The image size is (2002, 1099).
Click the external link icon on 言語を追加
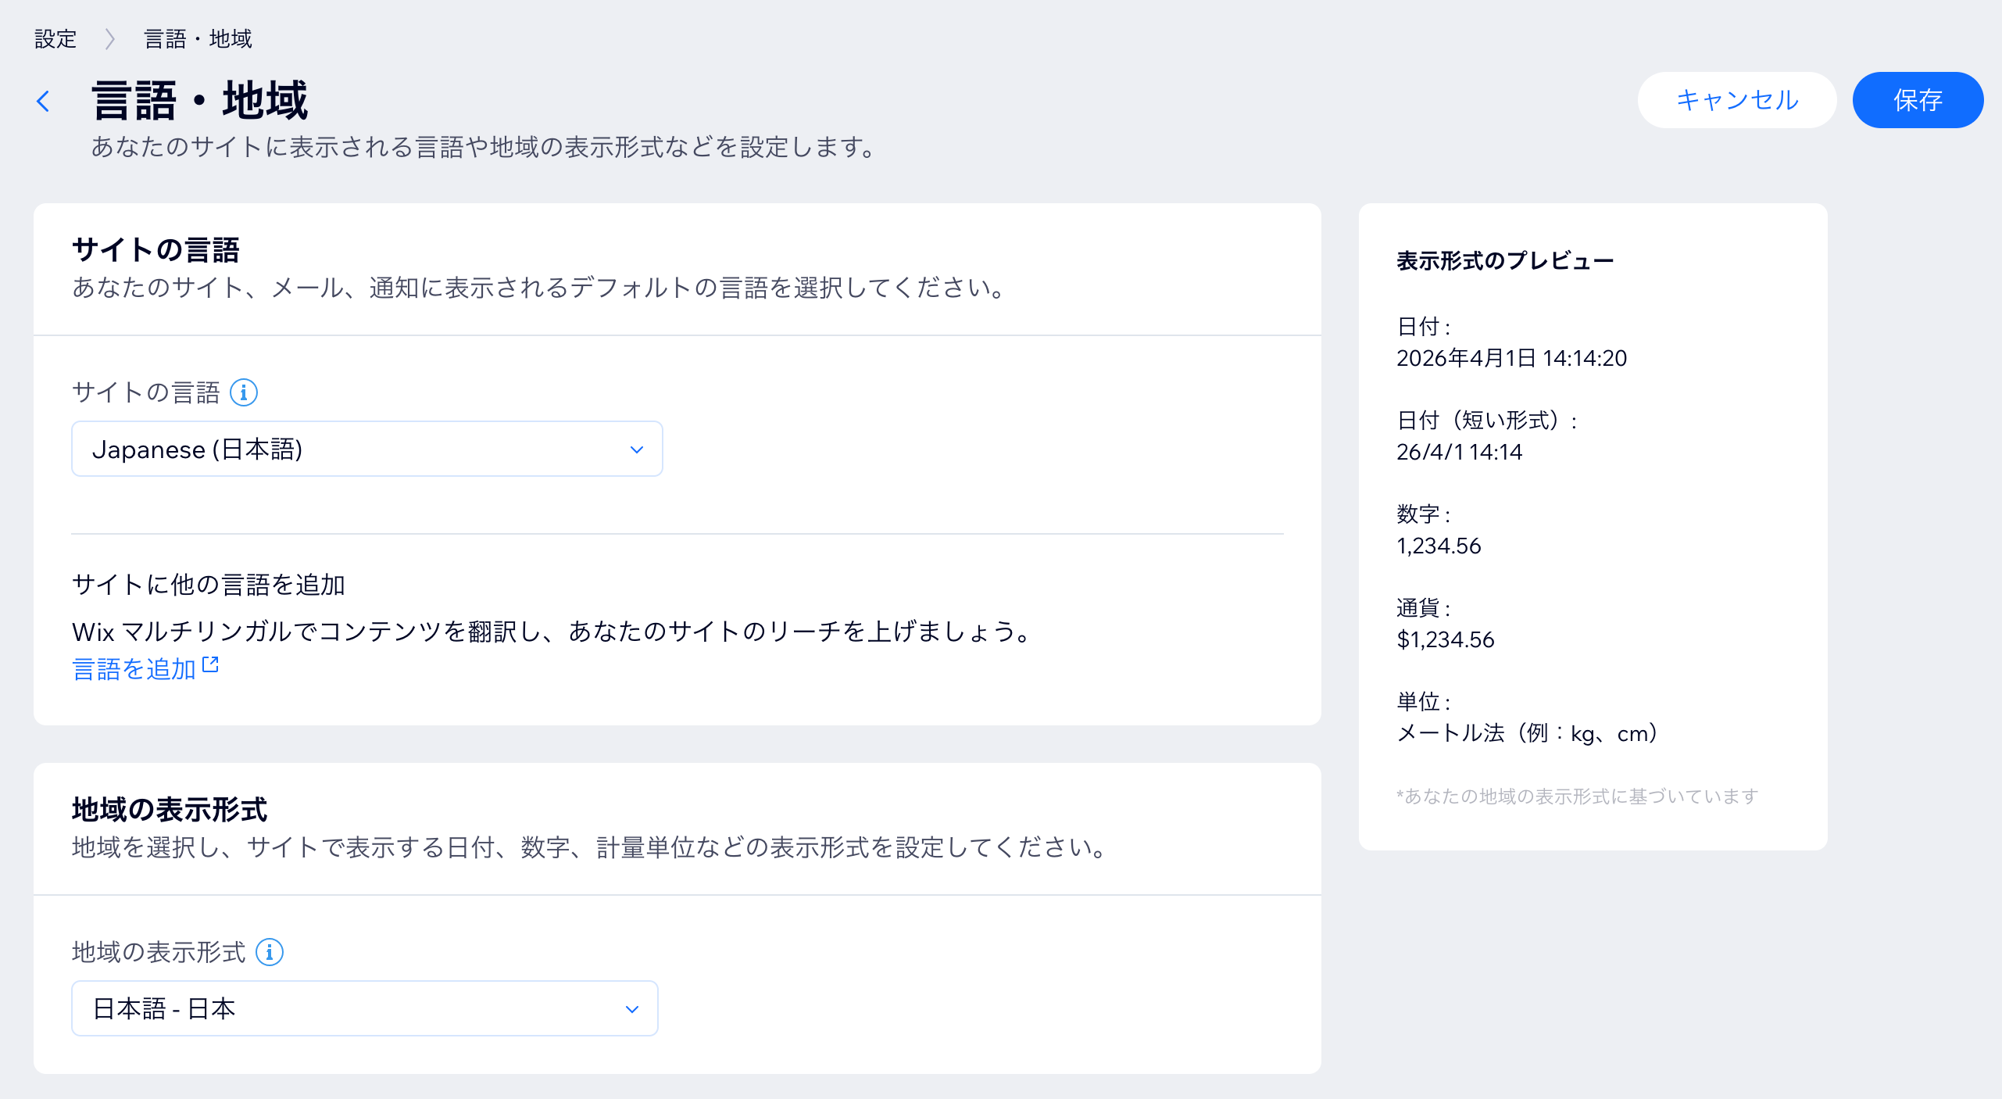click(210, 664)
